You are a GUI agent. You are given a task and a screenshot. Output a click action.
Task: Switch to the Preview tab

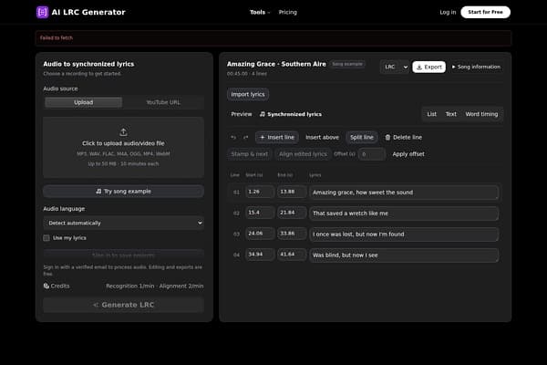[x=242, y=114]
